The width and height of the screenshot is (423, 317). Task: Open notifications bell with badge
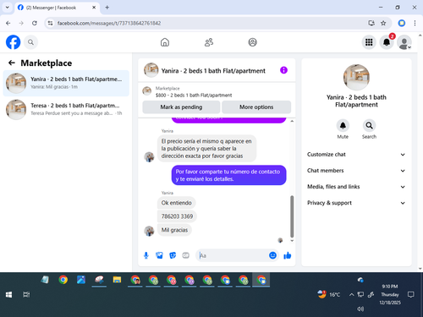(x=387, y=42)
